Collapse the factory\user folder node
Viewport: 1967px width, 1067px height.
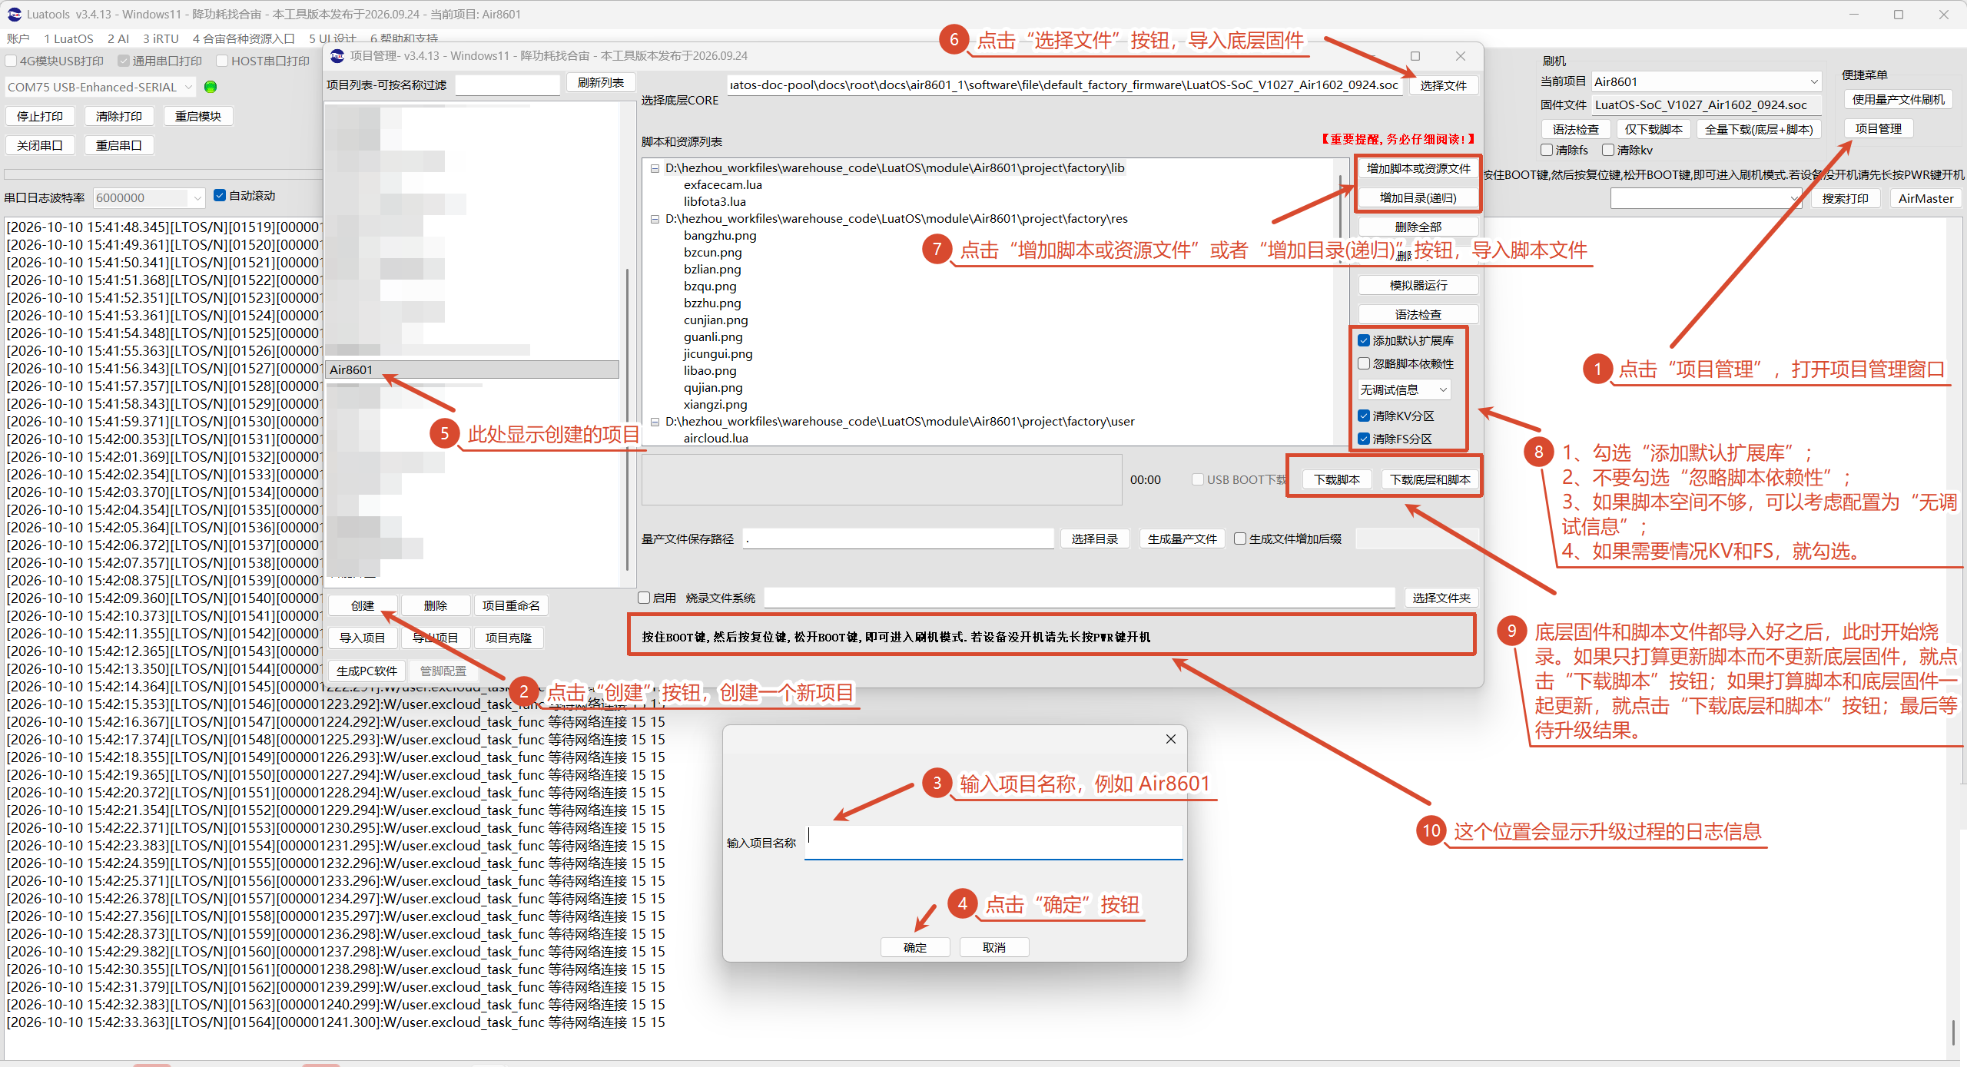655,422
